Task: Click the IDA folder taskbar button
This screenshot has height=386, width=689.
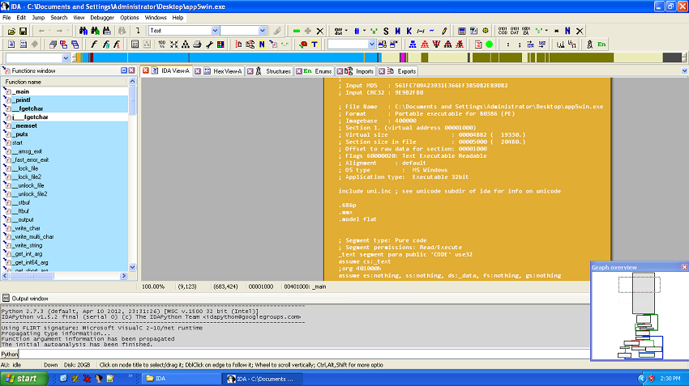Action: click(x=182, y=379)
